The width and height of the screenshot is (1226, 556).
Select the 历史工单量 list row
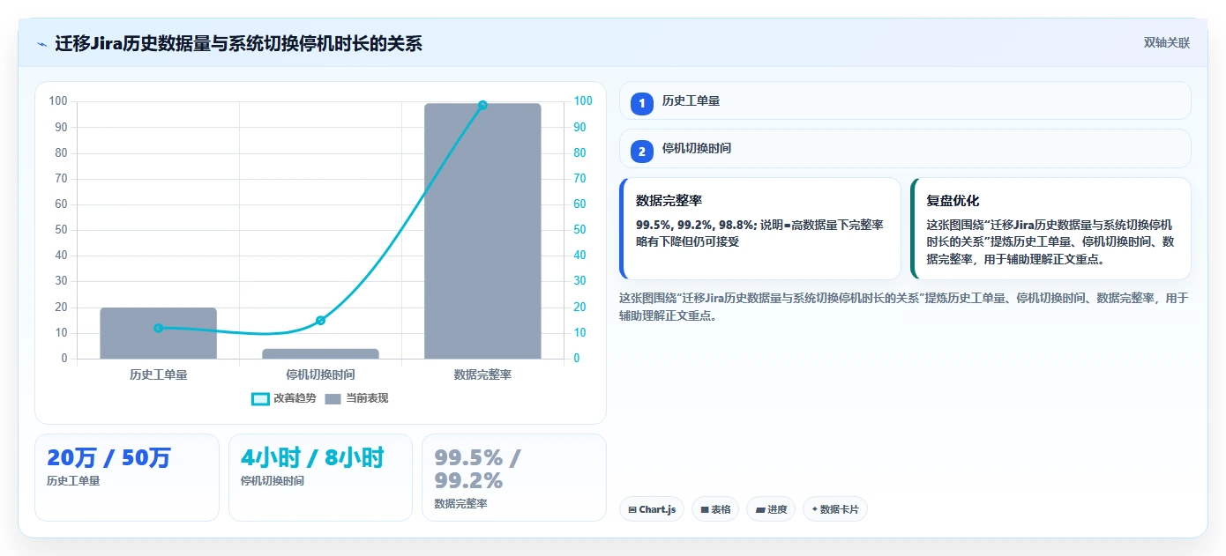(905, 101)
